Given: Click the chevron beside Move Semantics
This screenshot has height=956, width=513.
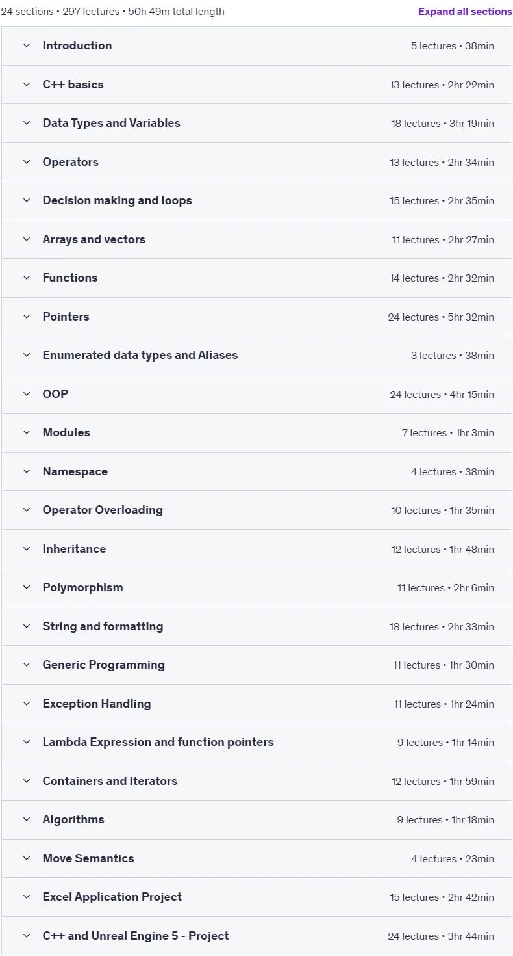Looking at the screenshot, I should pos(27,858).
